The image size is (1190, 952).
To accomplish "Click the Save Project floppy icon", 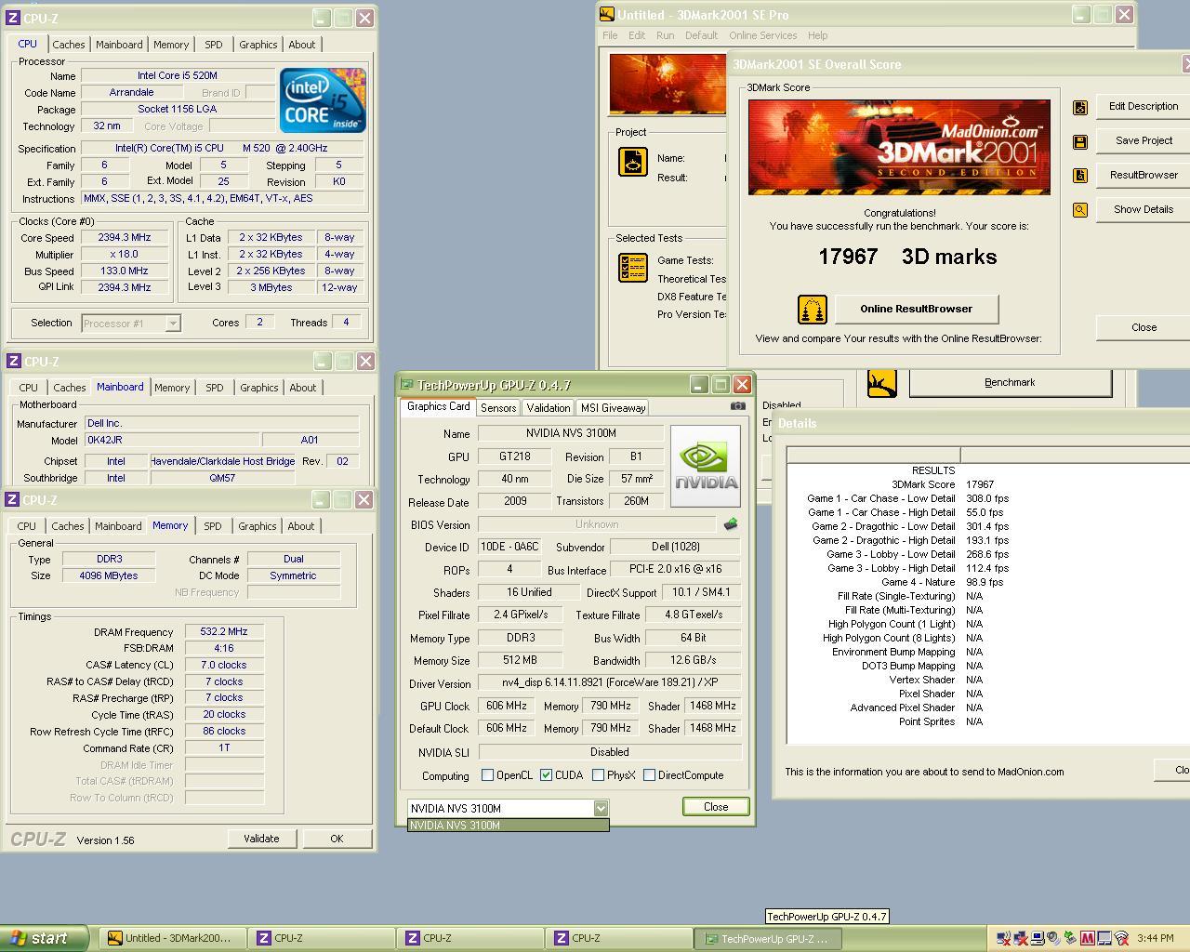I will click(x=1080, y=141).
